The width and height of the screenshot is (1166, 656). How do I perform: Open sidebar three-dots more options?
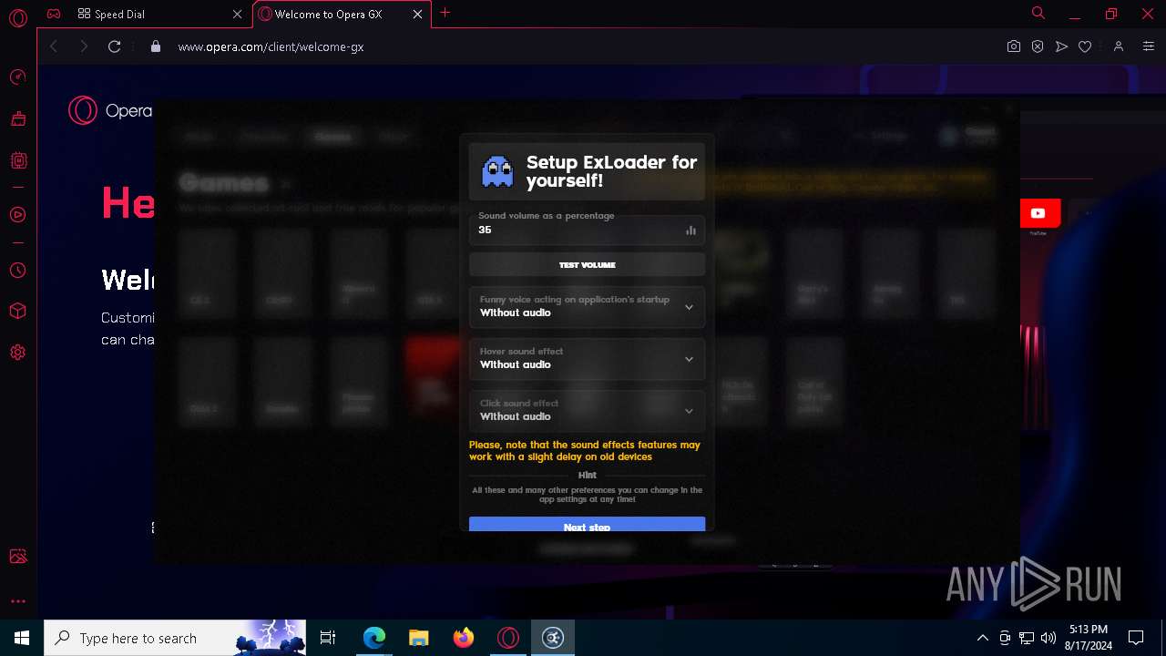pyautogui.click(x=17, y=601)
